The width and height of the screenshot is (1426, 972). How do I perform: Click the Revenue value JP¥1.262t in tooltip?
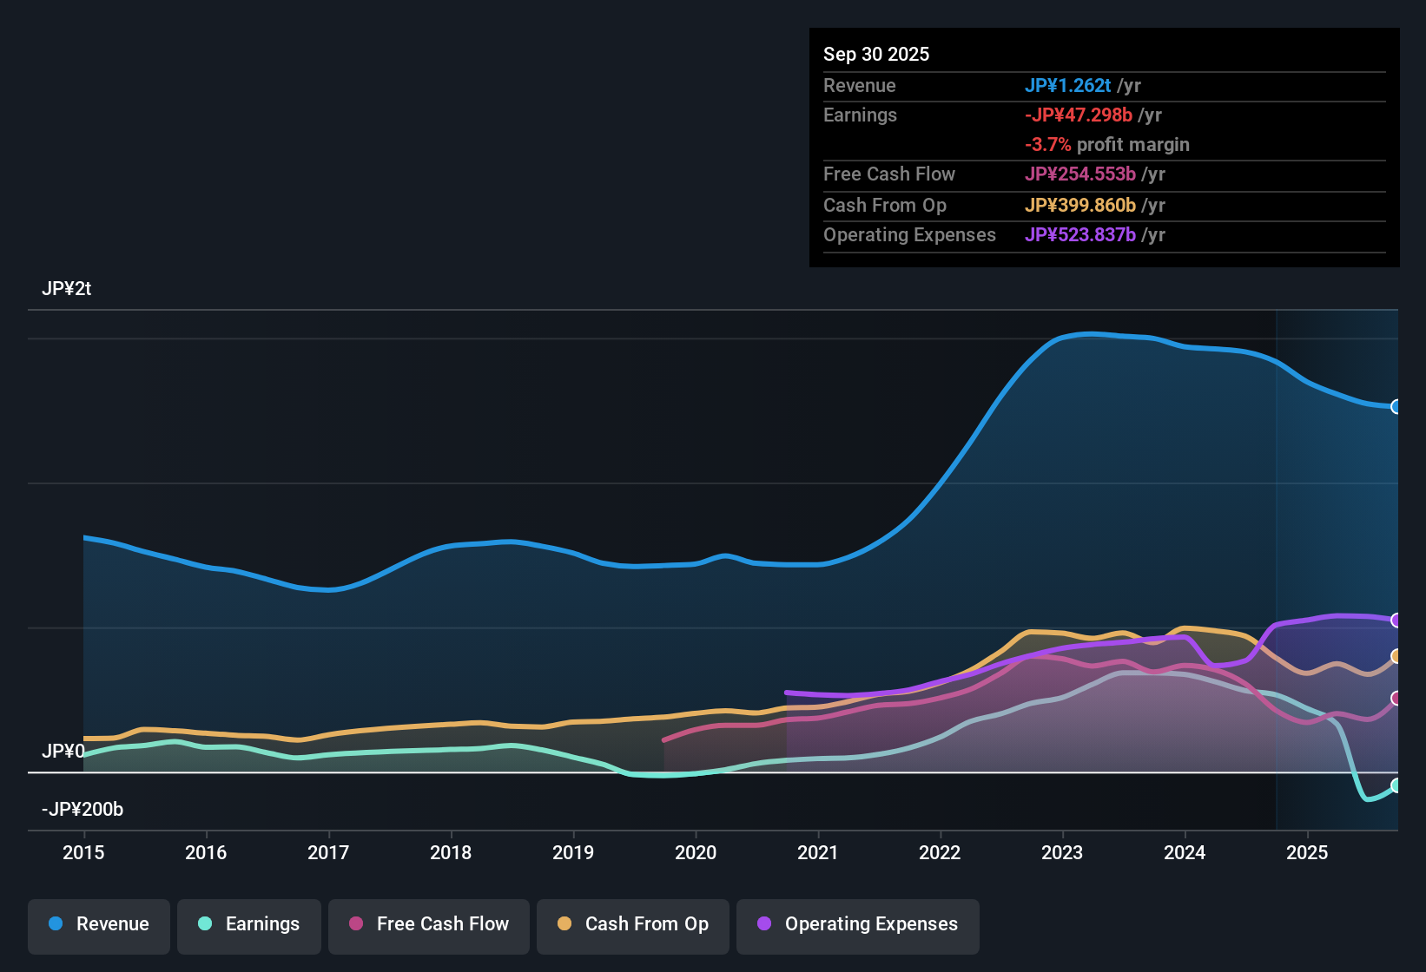click(x=1067, y=86)
